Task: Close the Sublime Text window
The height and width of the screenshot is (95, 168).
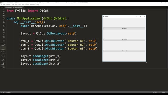Action: [166, 3]
